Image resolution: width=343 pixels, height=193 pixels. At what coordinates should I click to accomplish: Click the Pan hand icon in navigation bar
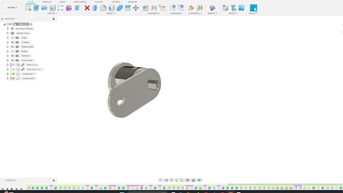pyautogui.click(x=171, y=180)
